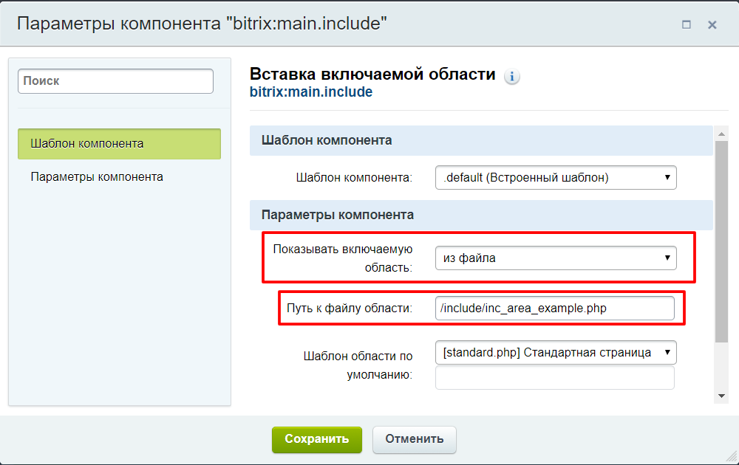The width and height of the screenshot is (739, 465).
Task: Click the bitrix:main.include link
Action: coord(311,92)
